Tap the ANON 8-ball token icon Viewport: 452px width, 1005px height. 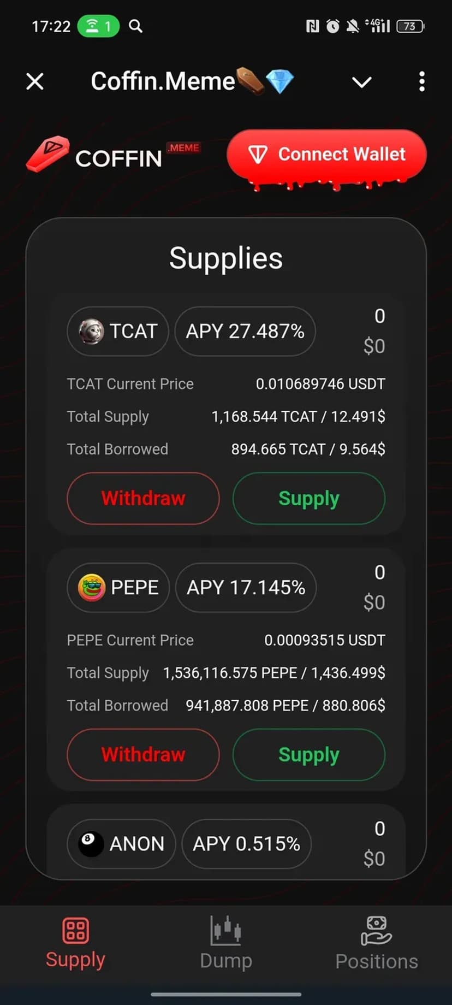(91, 844)
